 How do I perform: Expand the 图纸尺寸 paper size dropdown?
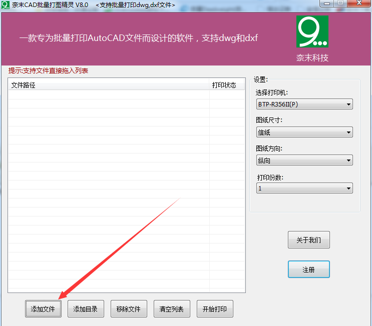click(x=304, y=132)
